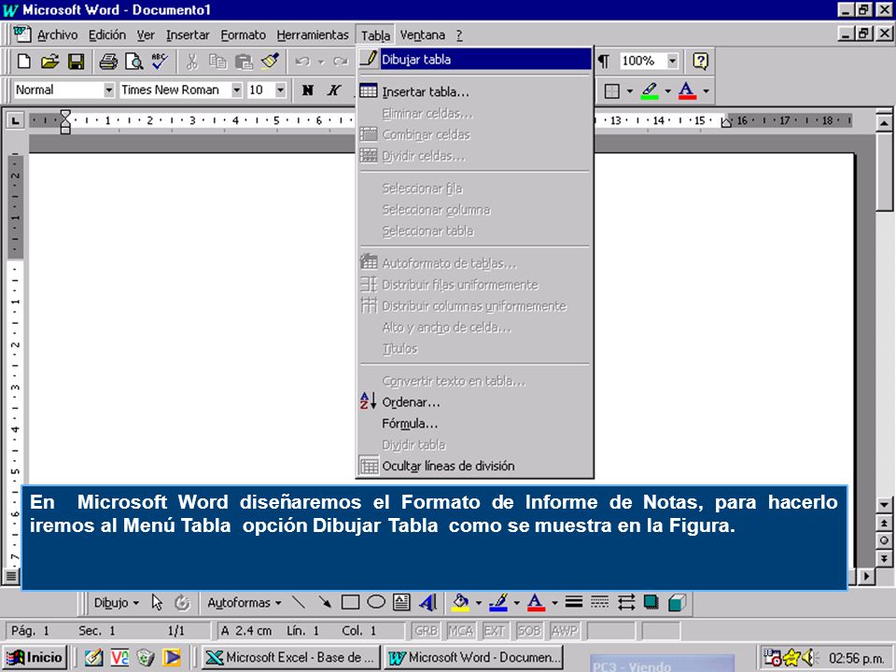Click the Open folder icon
896x672 pixels.
[x=50, y=62]
